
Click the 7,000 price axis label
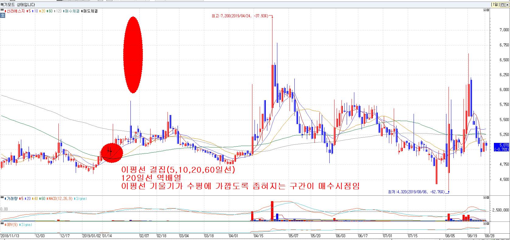pyautogui.click(x=504, y=30)
